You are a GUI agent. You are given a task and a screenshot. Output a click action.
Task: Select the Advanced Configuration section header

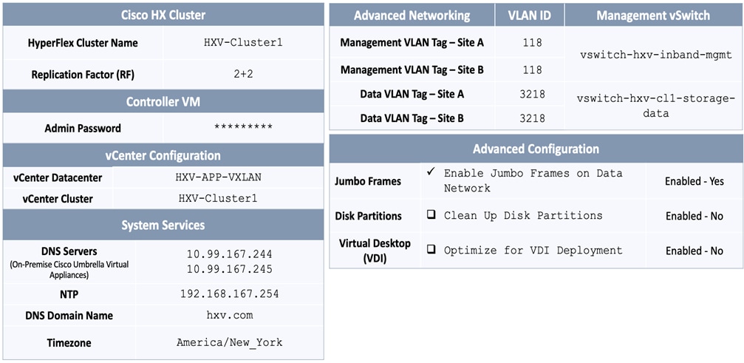click(x=536, y=149)
